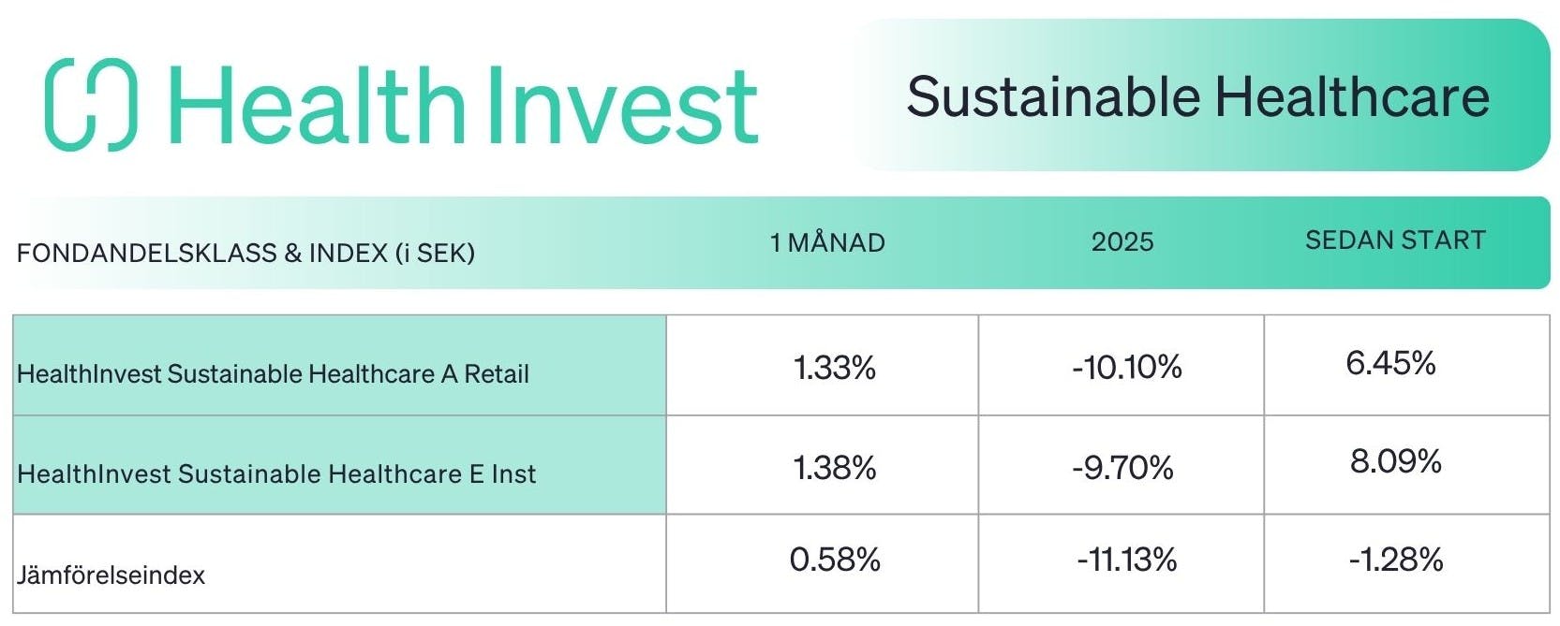The height and width of the screenshot is (626, 1560).
Task: Click the Health Invest brand name text
Action: pos(462,106)
